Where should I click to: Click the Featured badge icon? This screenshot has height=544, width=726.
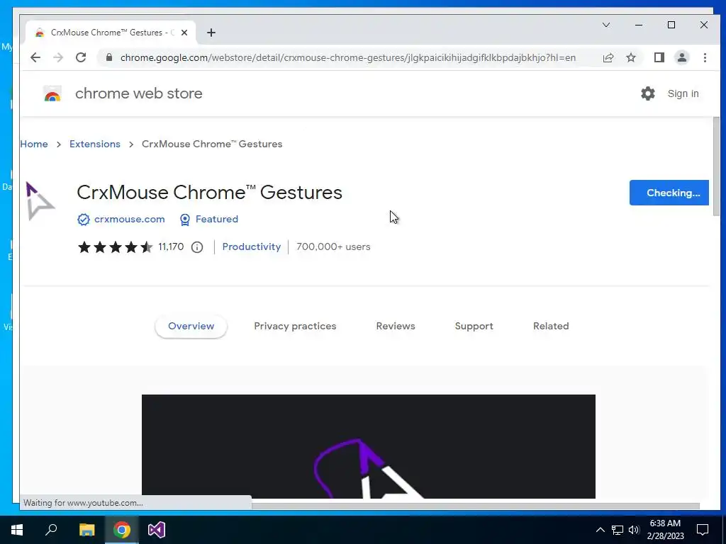(x=185, y=220)
